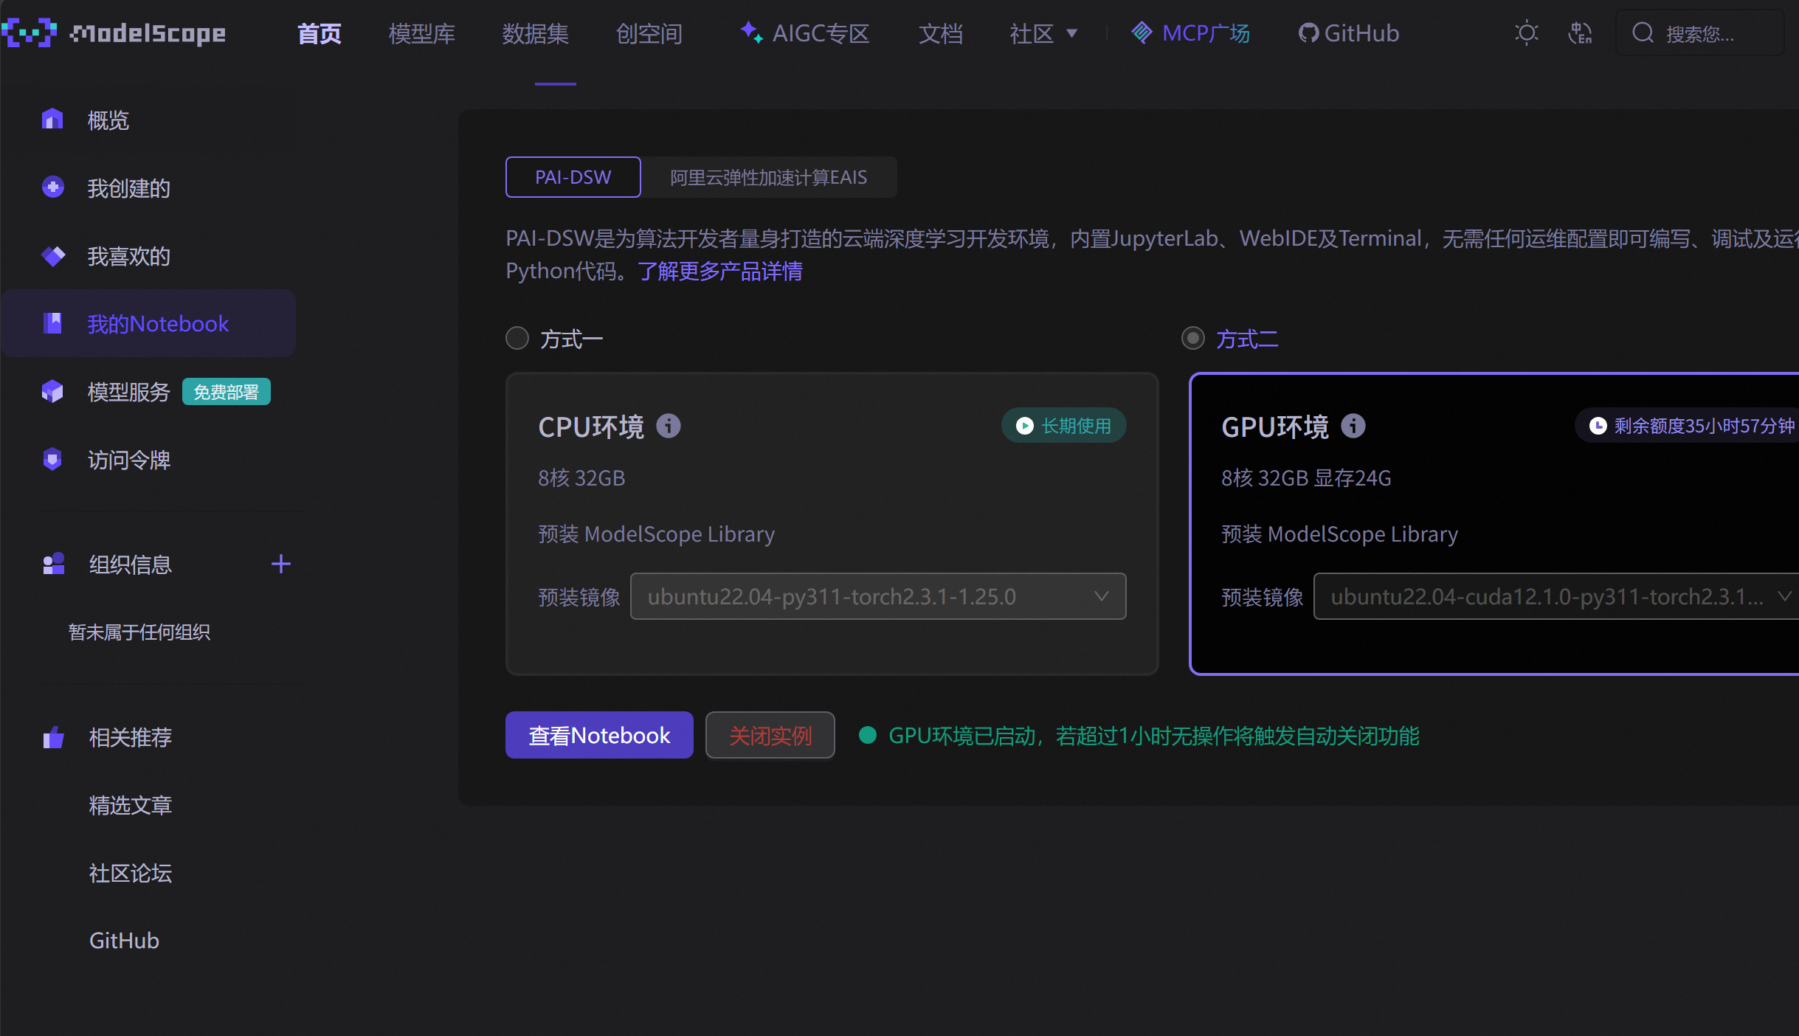The image size is (1799, 1036).
Task: Open AIGC专区 in top navigation
Action: click(821, 33)
